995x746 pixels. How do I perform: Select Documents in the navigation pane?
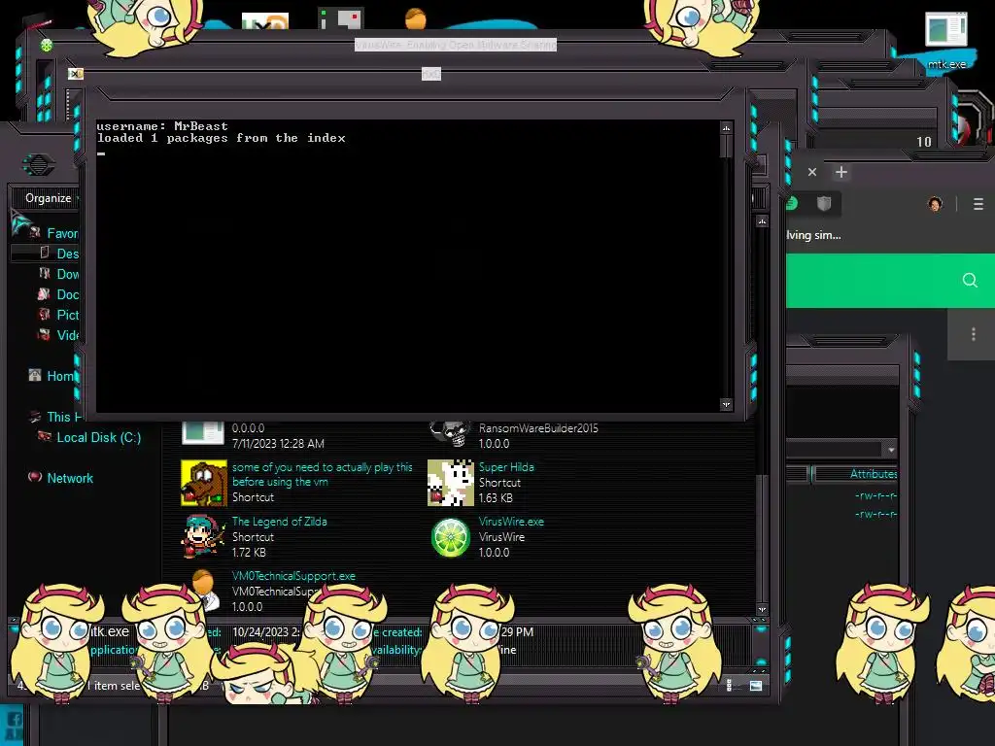click(x=67, y=294)
